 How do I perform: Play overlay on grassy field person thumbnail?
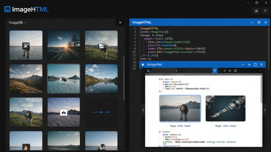[x=102, y=46]
